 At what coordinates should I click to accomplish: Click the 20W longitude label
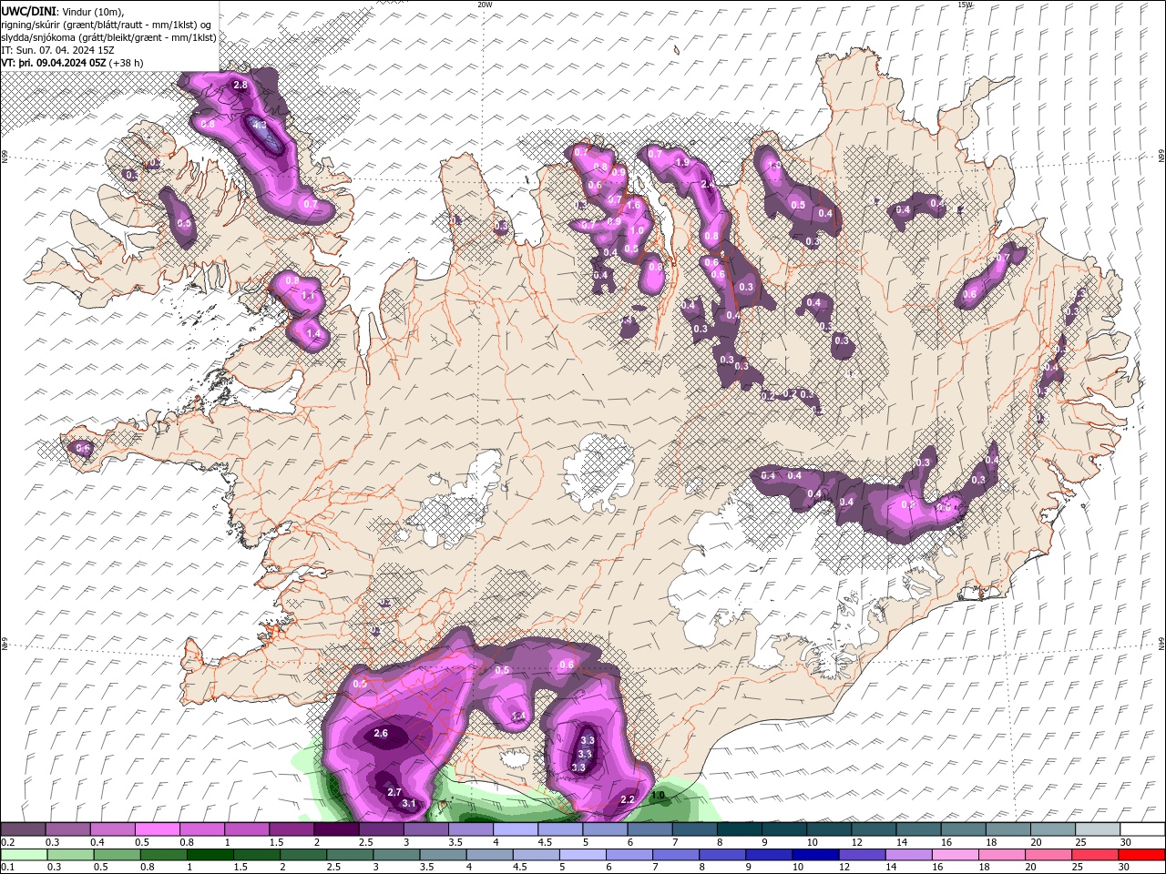485,5
